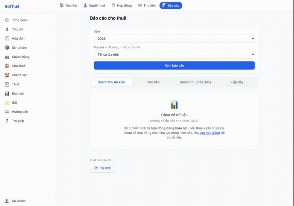The height and width of the screenshot is (206, 294).
Task: Click the Thu tiền money icon
Action: [x=140, y=5]
